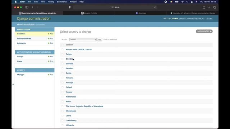Open Spotlight search in menu bar
The width and height of the screenshot is (230, 129).
tap(187, 2)
